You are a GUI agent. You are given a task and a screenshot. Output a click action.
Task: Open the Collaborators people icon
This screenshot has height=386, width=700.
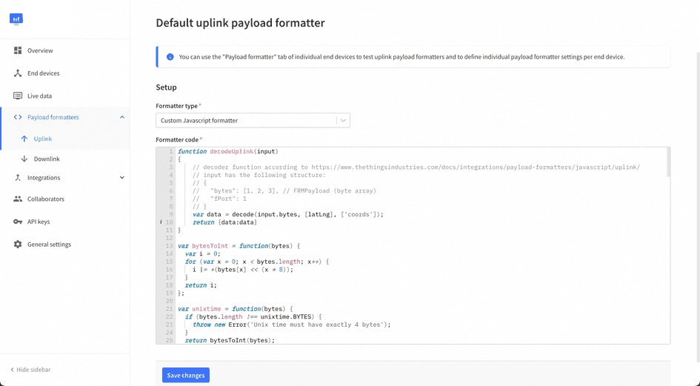18,199
